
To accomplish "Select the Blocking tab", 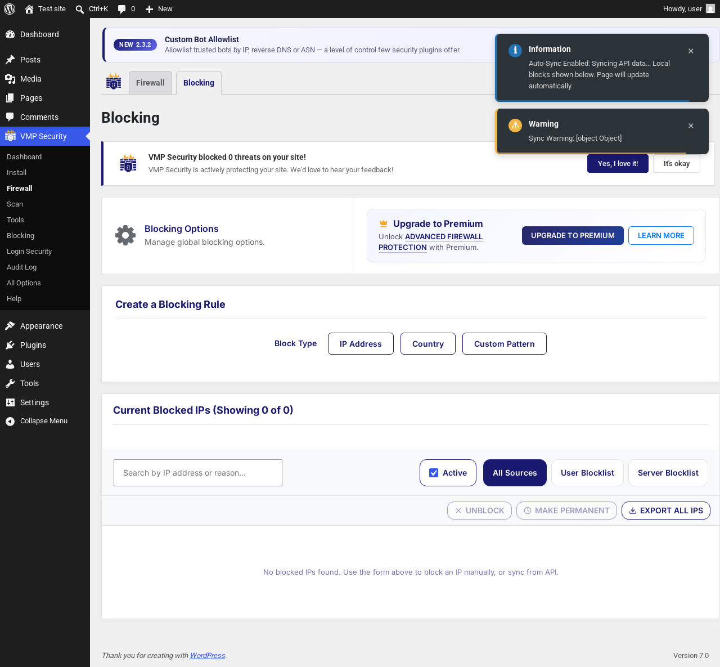I will (x=199, y=83).
